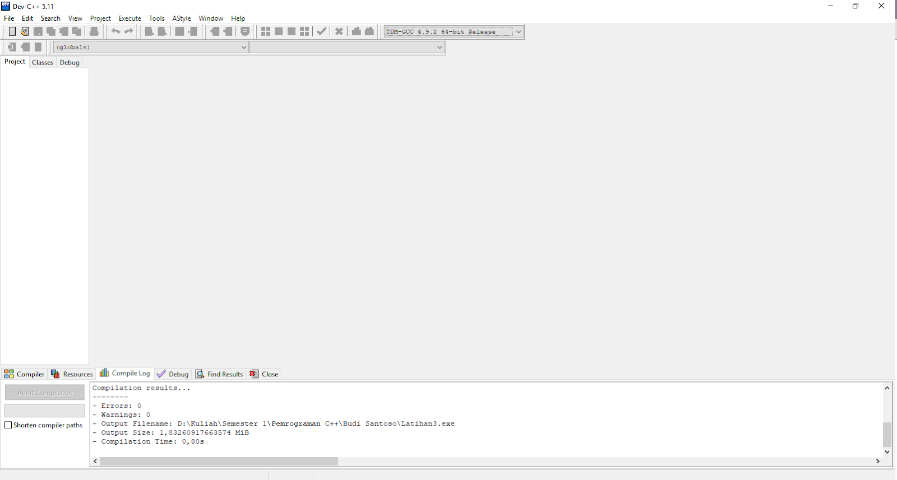Click the Save All toolbar icon

pos(51,31)
